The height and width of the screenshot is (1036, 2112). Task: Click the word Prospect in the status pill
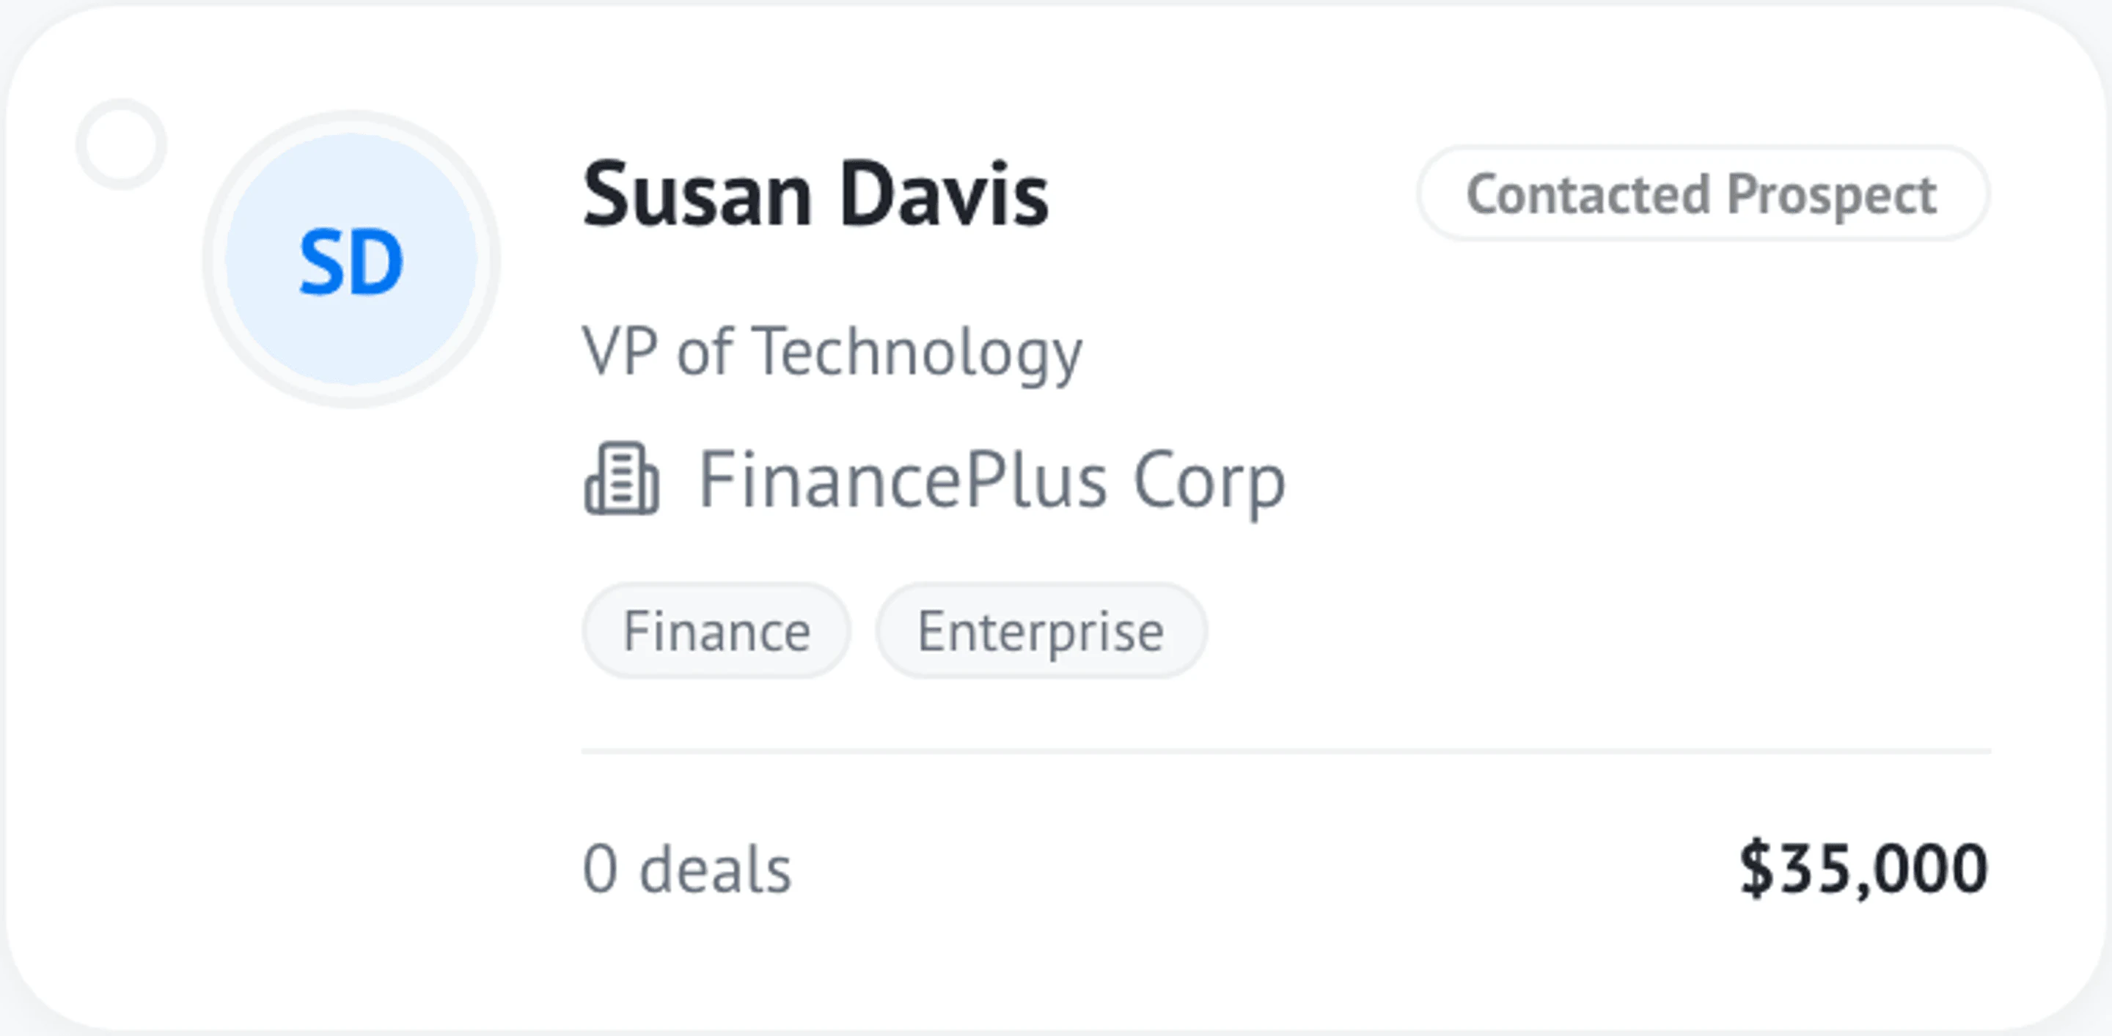click(1832, 196)
